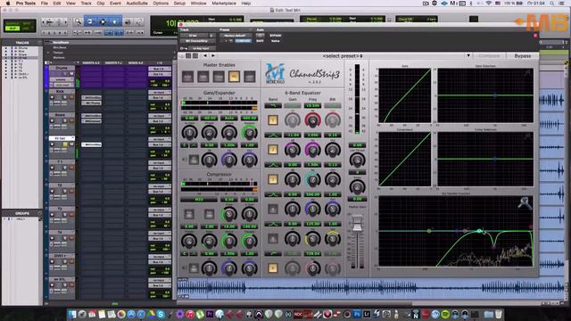Click BYPASS in the plugin window header
571x321 pixels.
pyautogui.click(x=276, y=36)
